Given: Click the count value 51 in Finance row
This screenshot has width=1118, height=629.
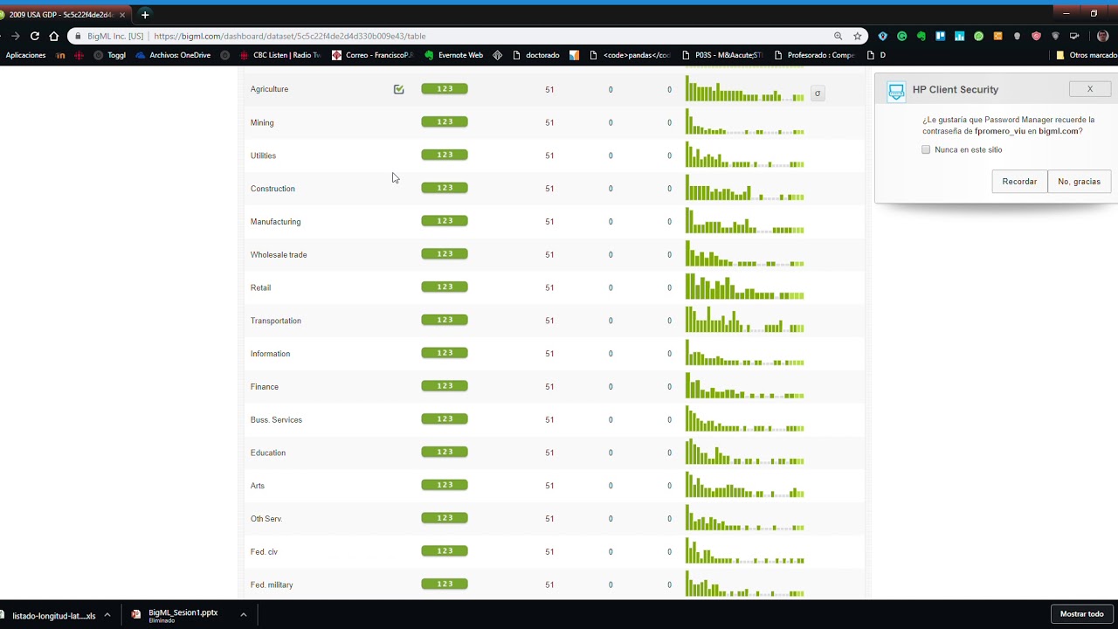Looking at the screenshot, I should coord(549,387).
